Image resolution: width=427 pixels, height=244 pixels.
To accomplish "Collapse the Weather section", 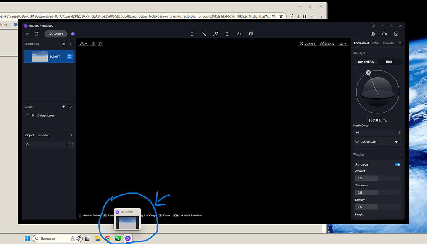I will tap(399, 154).
